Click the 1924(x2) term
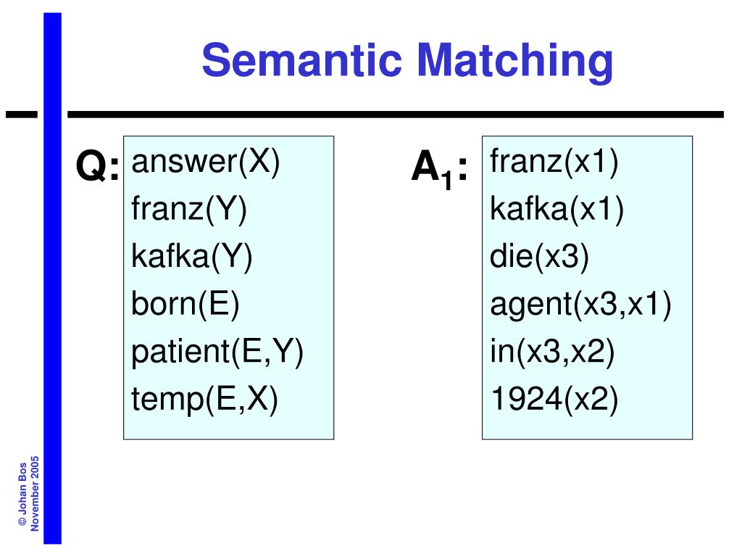Viewport: 742px width, 557px height. click(554, 399)
